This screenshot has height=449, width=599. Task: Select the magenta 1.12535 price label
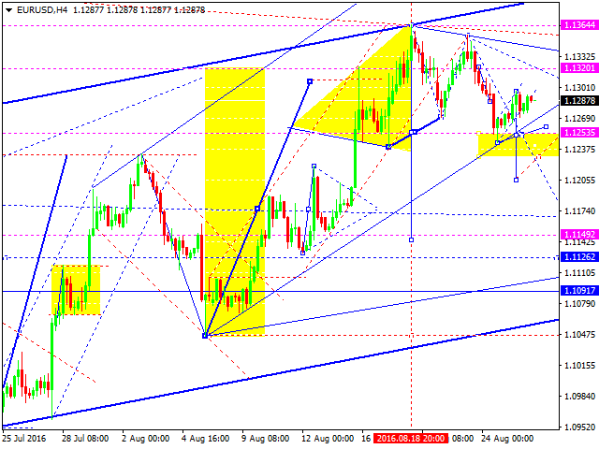[x=579, y=133]
